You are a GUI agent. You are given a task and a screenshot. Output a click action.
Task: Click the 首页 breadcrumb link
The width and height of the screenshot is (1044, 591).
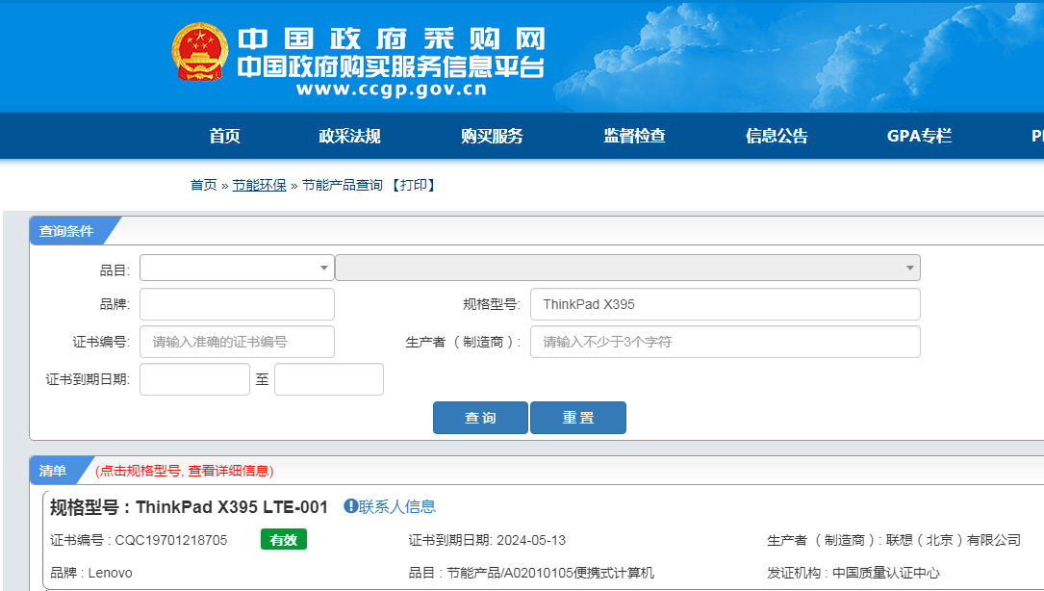204,185
